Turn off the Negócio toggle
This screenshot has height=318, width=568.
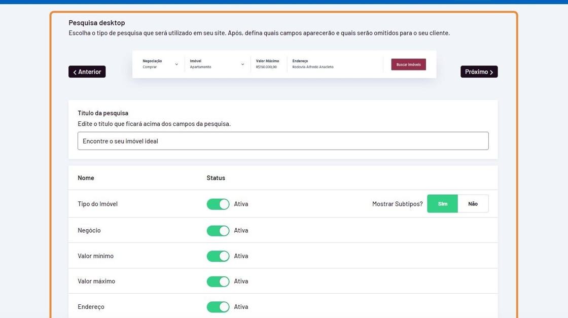218,231
